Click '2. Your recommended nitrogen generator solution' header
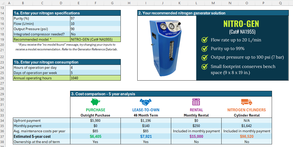 point(213,13)
